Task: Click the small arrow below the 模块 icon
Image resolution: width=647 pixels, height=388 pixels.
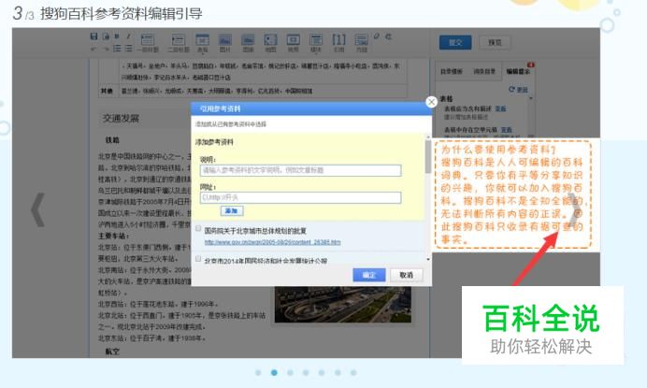Action: pos(316,54)
